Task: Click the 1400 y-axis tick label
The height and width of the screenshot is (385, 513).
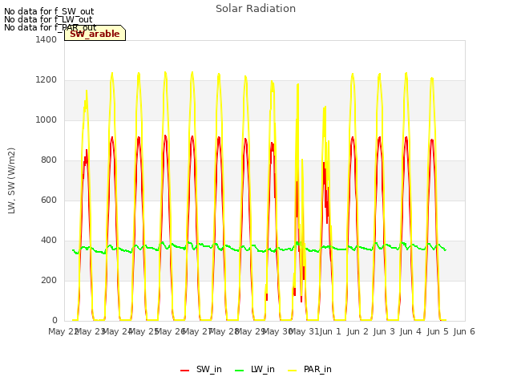Action: point(46,39)
